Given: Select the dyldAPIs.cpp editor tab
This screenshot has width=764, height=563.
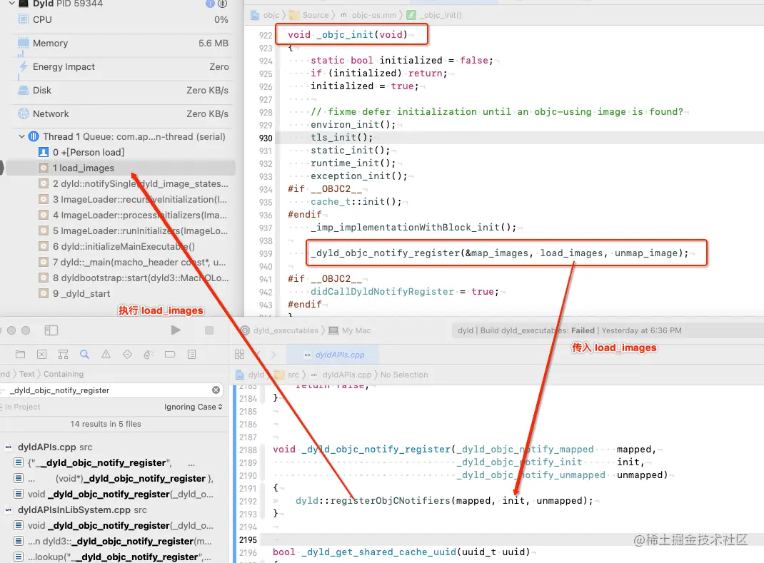Looking at the screenshot, I should pos(333,355).
